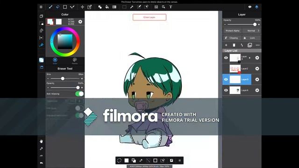The width and height of the screenshot is (299, 168).
Task: Open settings gear for top Layer 3
Action: pos(257,58)
